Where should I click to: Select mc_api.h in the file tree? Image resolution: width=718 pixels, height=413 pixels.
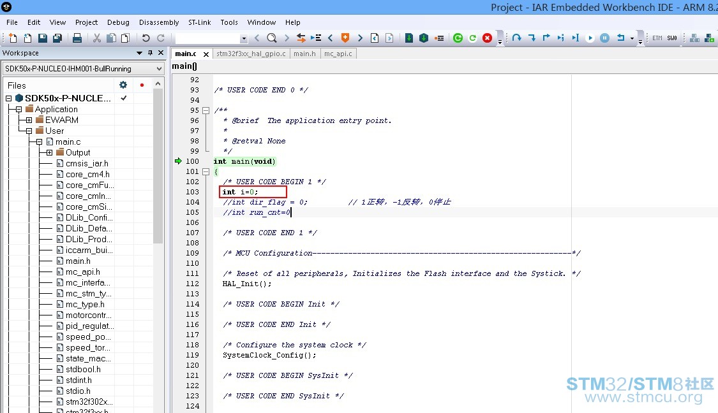[x=82, y=272]
